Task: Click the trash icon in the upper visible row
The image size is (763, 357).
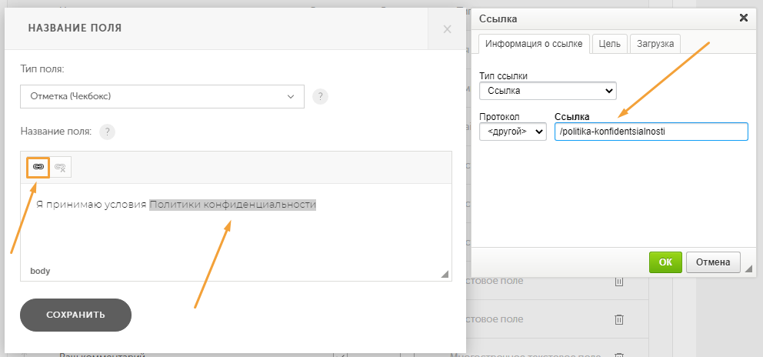Action: coord(618,282)
